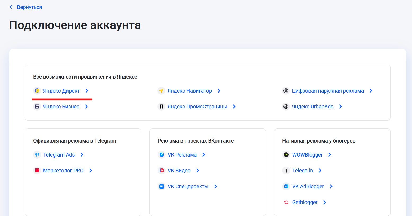Choose the Telega.in link
Screen dimensions: 412x216
(x=303, y=171)
